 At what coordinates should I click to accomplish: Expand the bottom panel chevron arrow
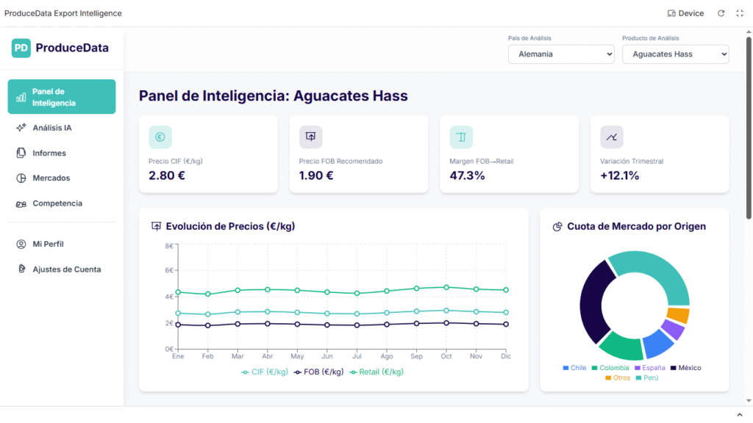click(x=740, y=415)
